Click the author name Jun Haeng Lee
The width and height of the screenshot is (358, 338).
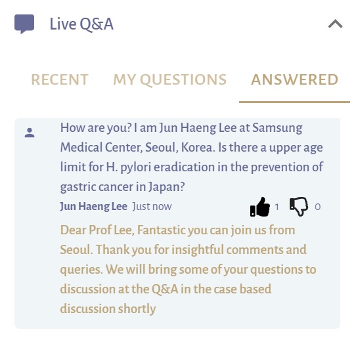[x=94, y=206]
